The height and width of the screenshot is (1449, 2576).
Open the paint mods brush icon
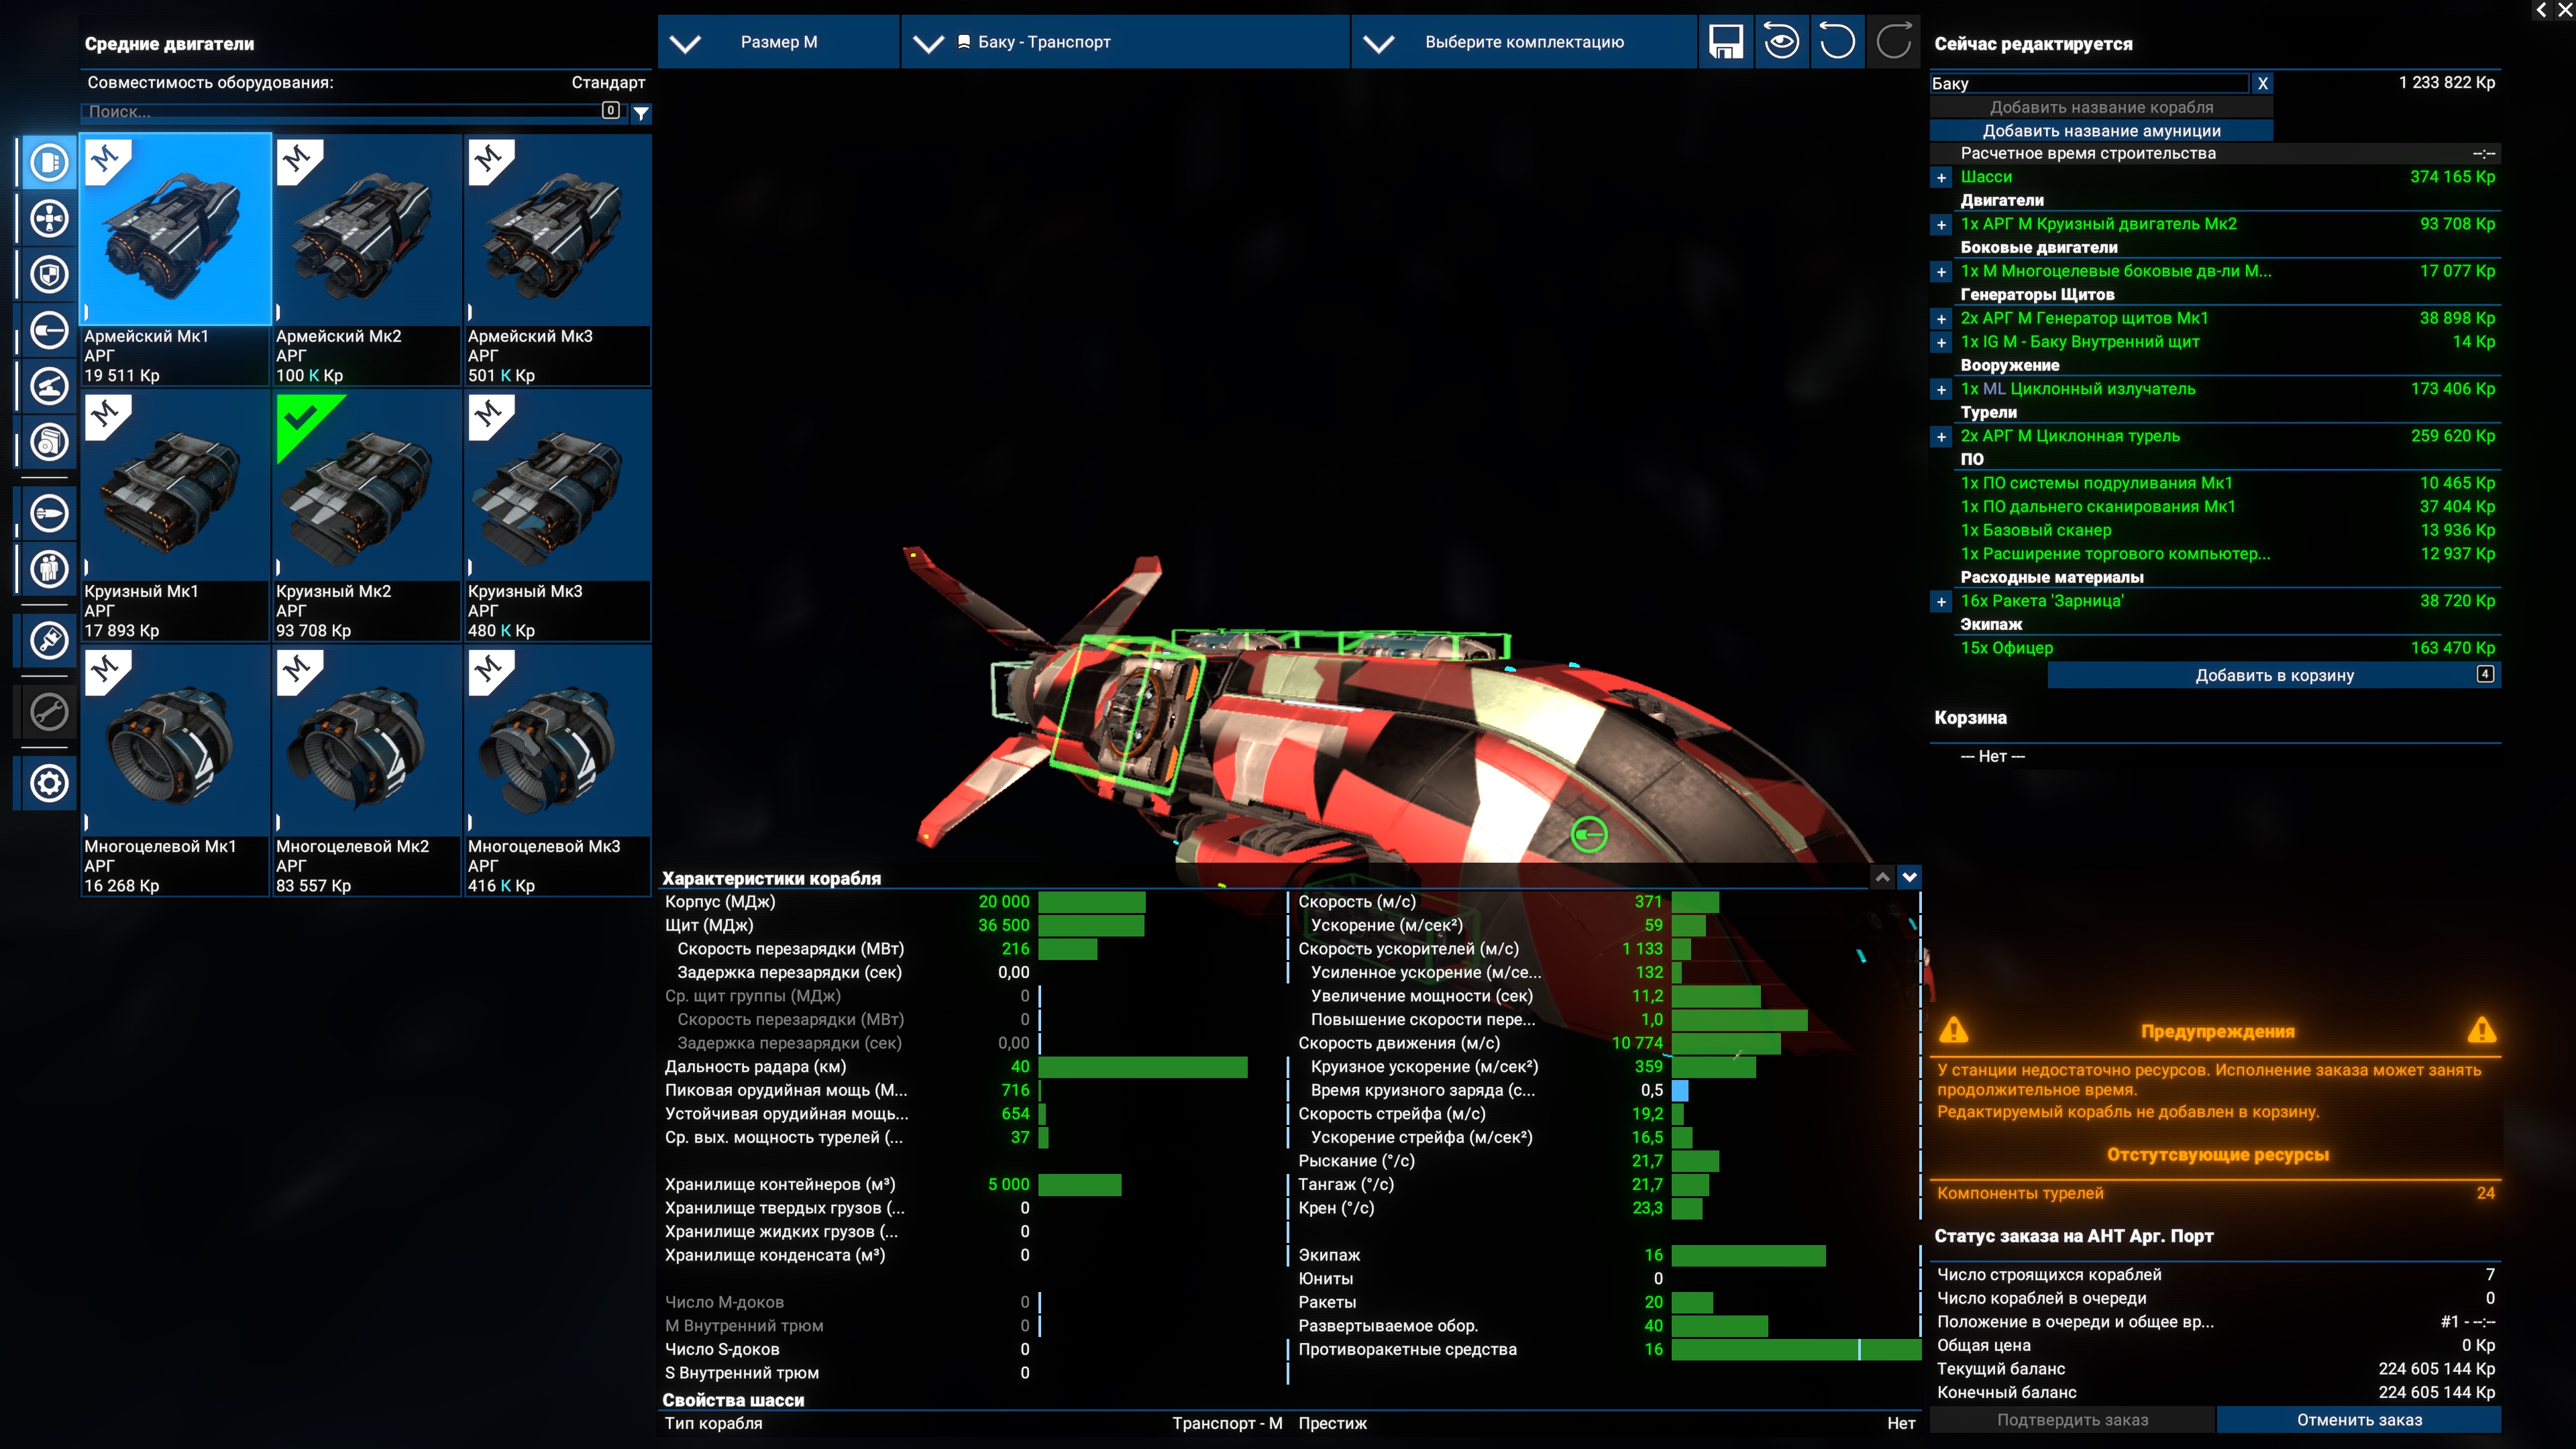tap(49, 640)
